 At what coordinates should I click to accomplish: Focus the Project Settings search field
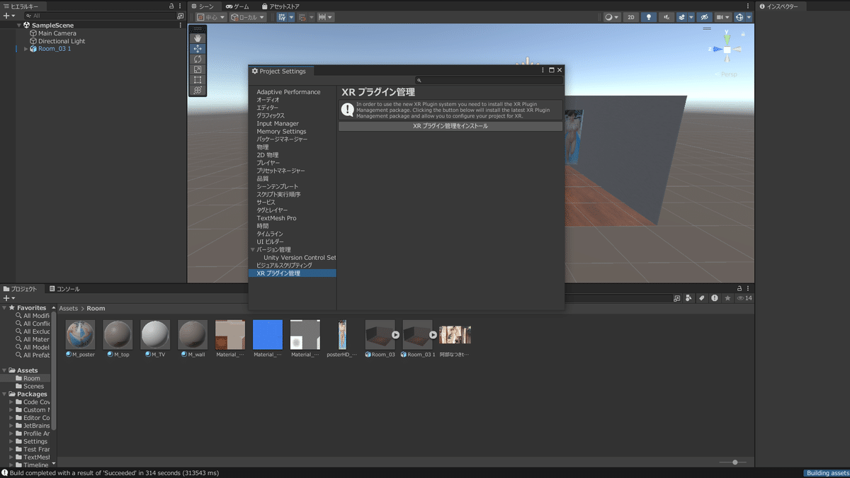(489, 81)
